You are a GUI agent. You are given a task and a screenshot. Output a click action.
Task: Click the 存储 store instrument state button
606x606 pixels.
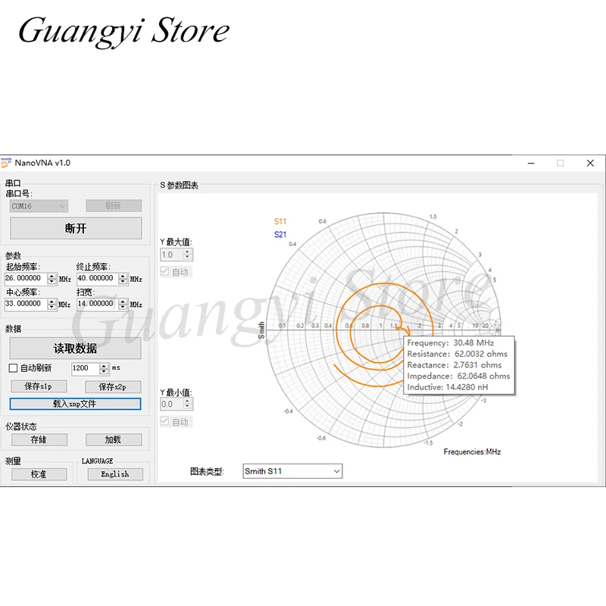point(39,440)
